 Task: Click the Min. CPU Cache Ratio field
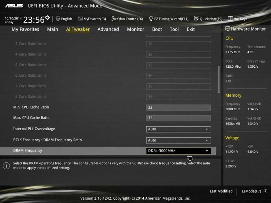point(178,107)
